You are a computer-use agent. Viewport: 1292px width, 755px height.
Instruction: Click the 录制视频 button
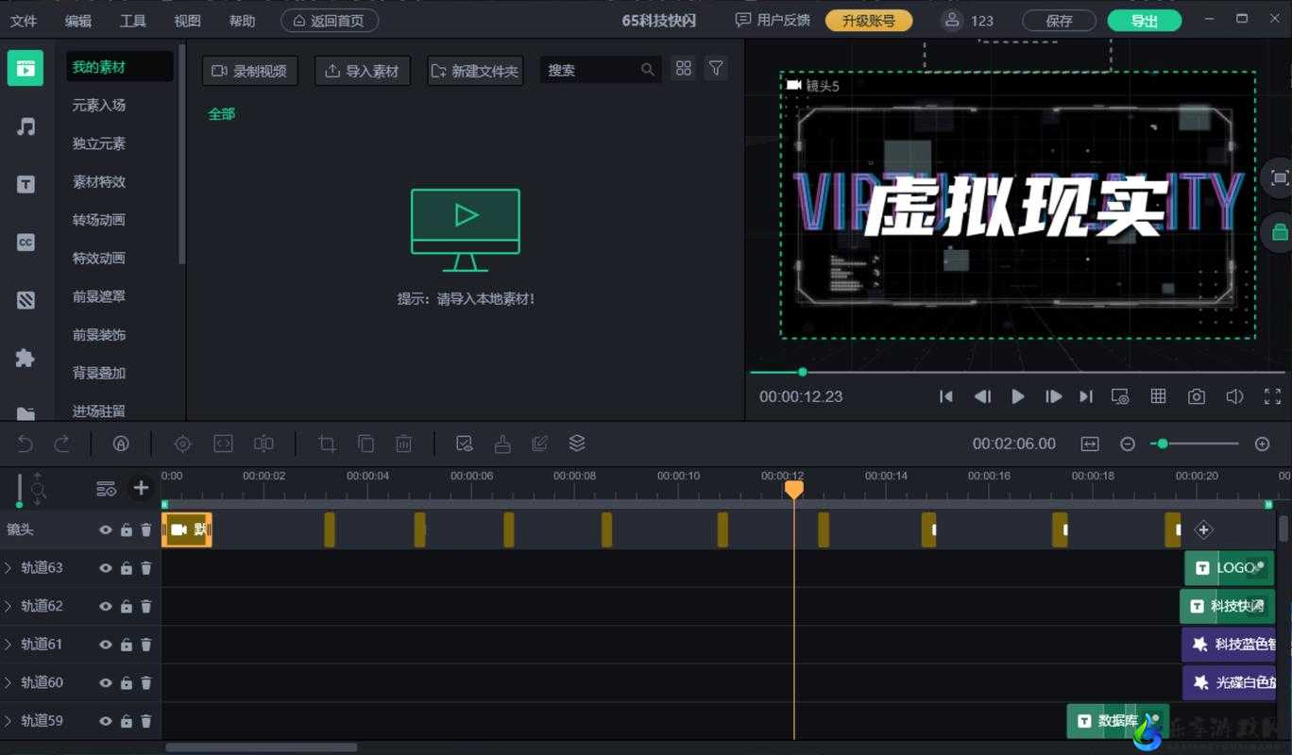click(250, 71)
